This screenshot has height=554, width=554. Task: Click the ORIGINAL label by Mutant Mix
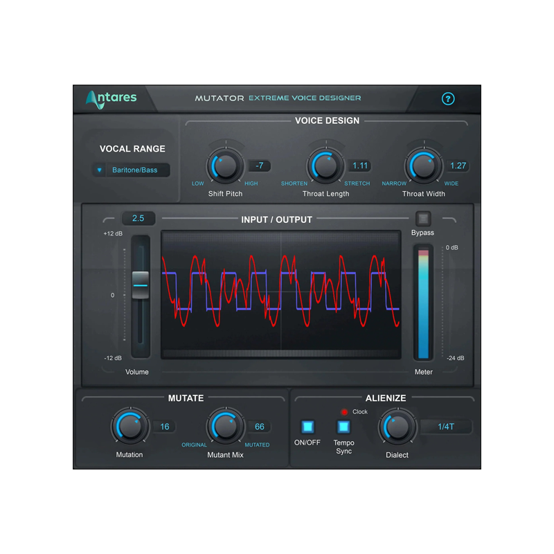point(194,445)
